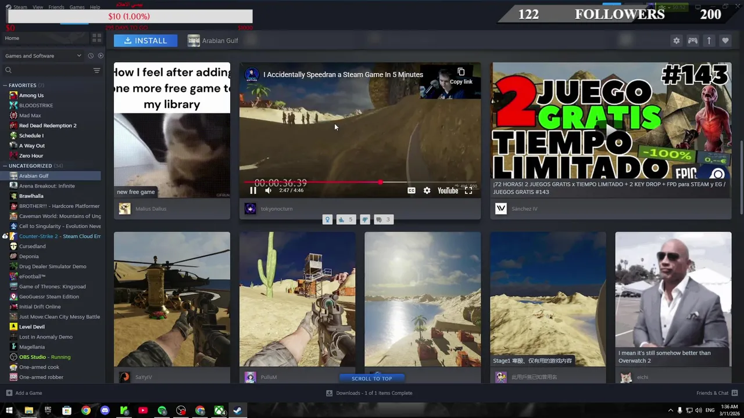Open Discord from the taskbar
This screenshot has height=418, width=744.
click(105, 410)
